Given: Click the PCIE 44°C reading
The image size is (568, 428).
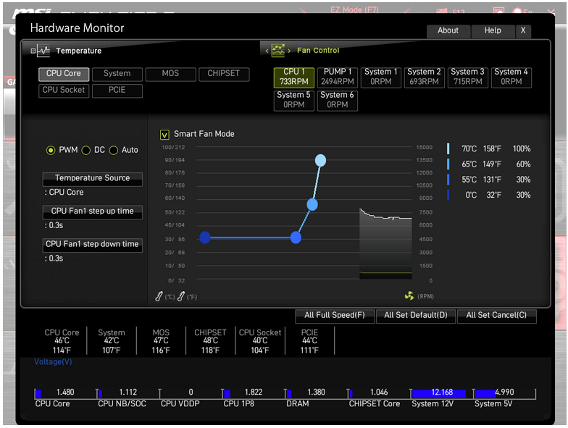Looking at the screenshot, I should [x=310, y=341].
